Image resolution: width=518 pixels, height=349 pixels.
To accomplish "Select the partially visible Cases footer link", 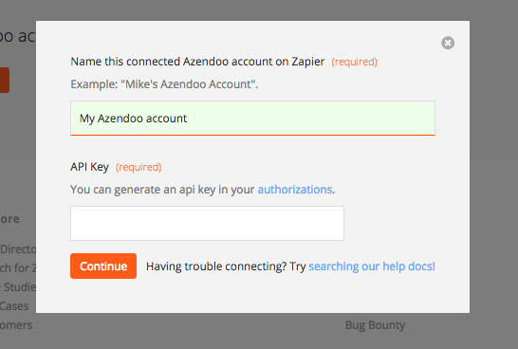I will tap(14, 306).
